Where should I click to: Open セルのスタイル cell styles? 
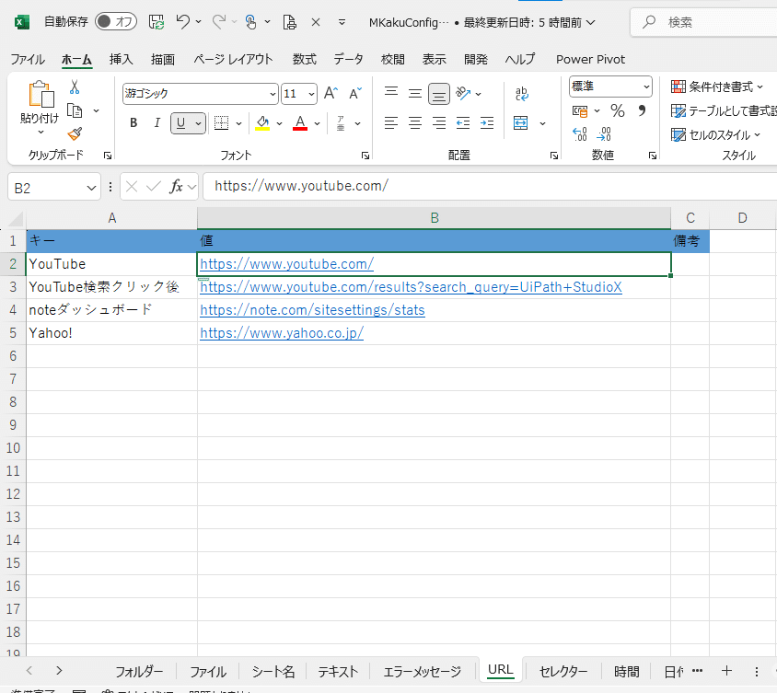[716, 134]
